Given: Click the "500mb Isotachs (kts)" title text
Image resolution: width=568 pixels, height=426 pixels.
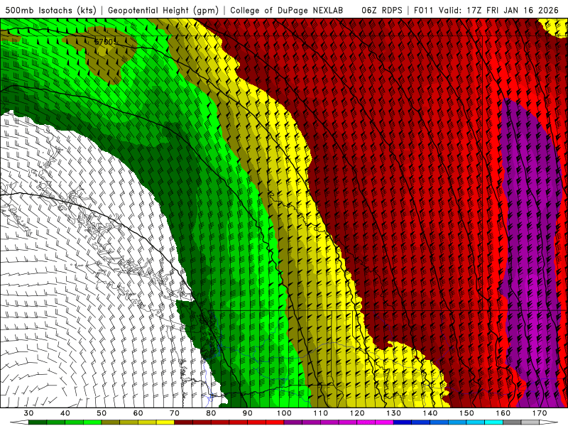Looking at the screenshot, I should pos(50,11).
